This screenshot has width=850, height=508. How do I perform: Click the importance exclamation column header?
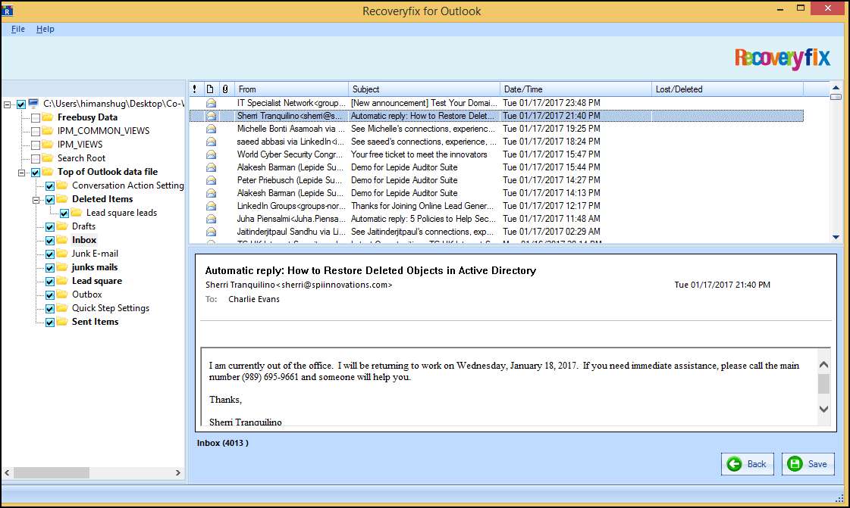(x=195, y=89)
